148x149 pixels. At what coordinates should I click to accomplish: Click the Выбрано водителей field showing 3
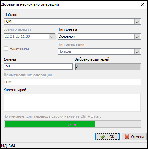[x=108, y=67]
